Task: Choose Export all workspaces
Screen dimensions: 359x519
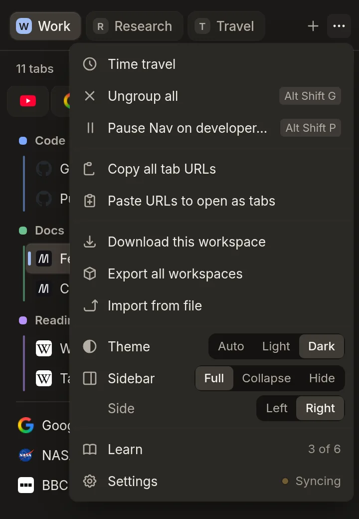Action: coord(211,274)
